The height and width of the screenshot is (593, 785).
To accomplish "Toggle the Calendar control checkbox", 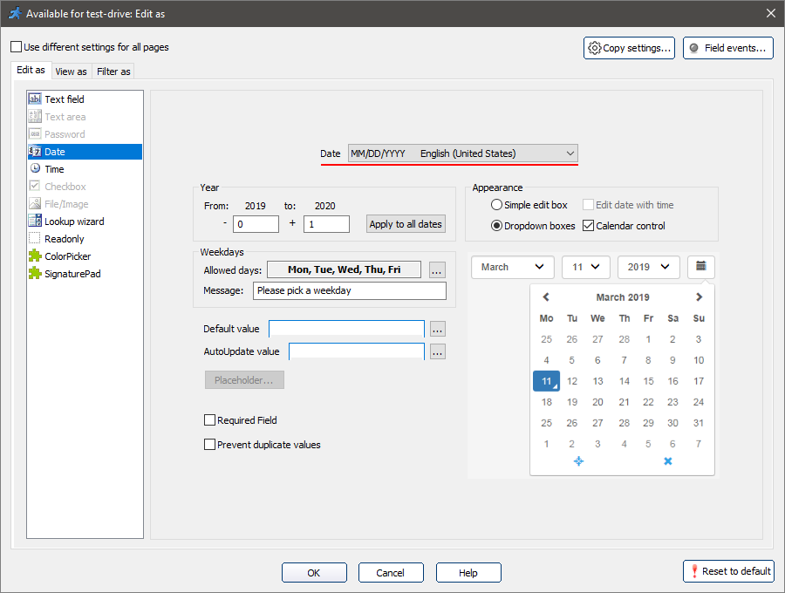I will click(588, 226).
